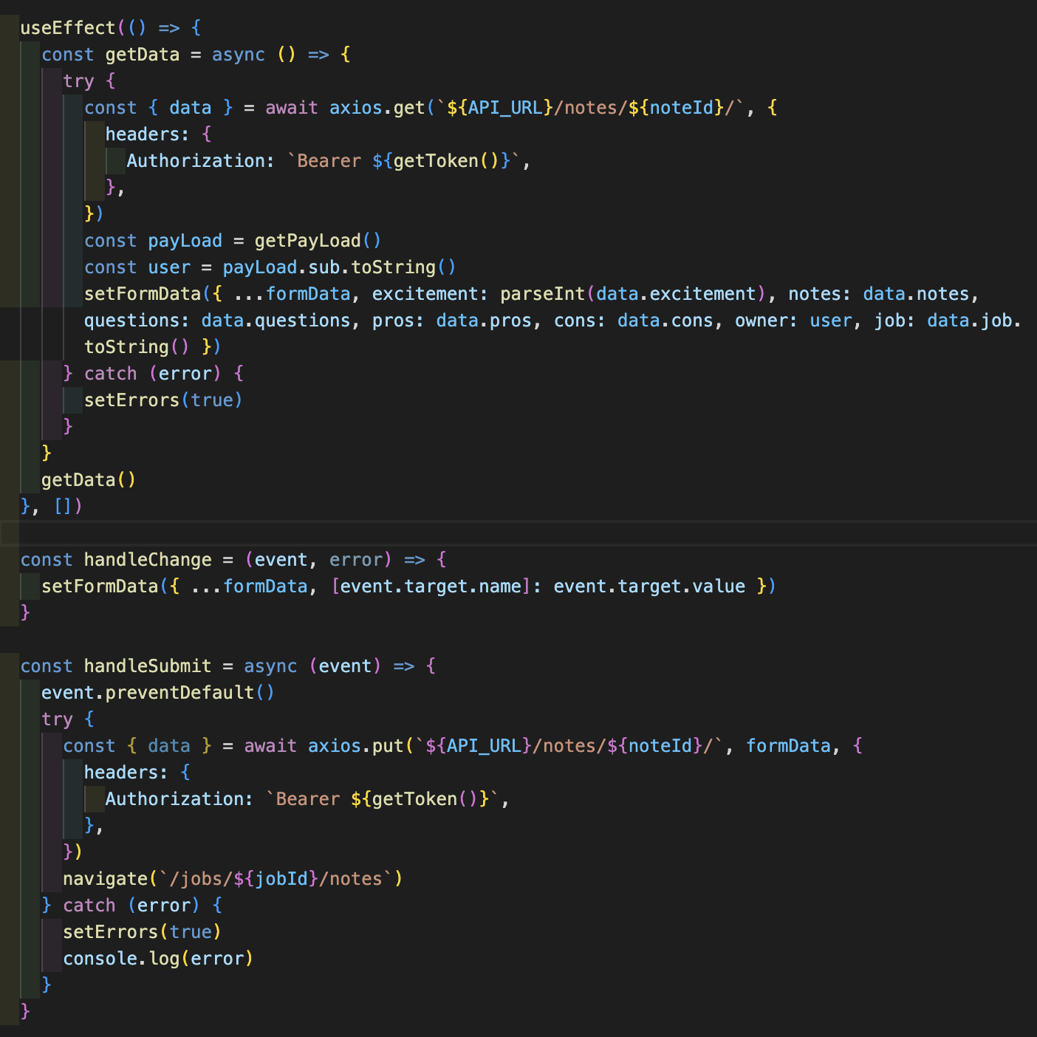The width and height of the screenshot is (1037, 1037).
Task: Click the job: key
Action: point(895,321)
